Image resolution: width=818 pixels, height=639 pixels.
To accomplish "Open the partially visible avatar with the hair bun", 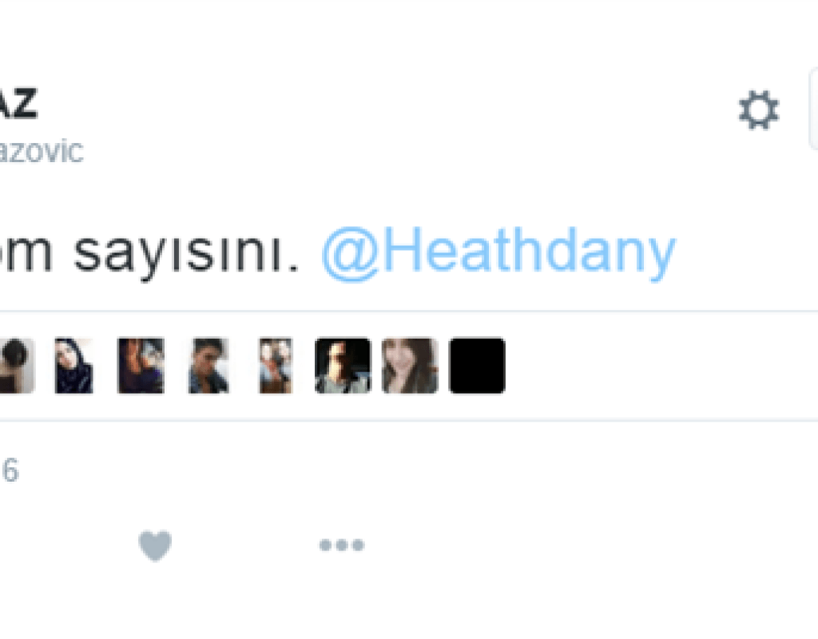I will pyautogui.click(x=18, y=365).
